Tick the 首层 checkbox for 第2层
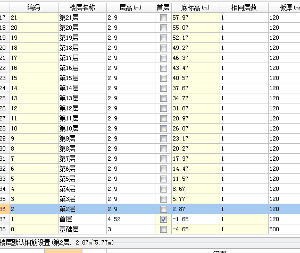300x253 pixels. coord(163,209)
